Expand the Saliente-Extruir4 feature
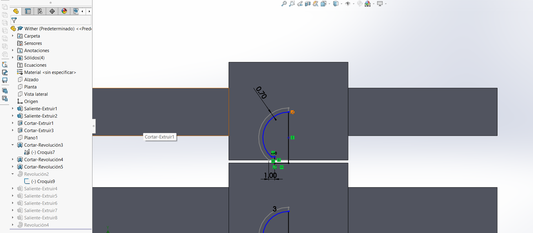The image size is (533, 233). 13,188
